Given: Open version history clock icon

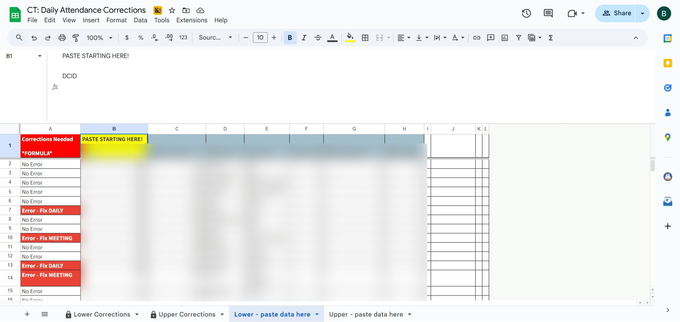Looking at the screenshot, I should 526,13.
